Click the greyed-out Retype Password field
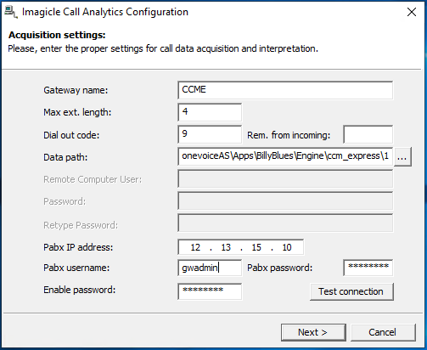Image resolution: width=427 pixels, height=350 pixels. (285, 223)
